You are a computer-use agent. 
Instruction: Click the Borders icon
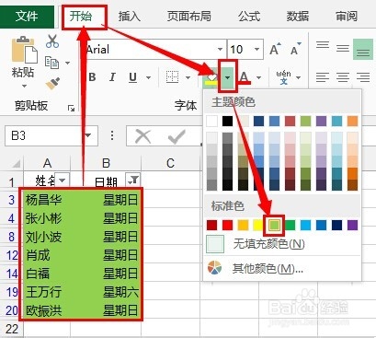(x=172, y=77)
